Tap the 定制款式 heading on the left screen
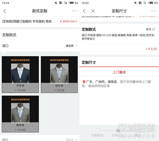This screenshot has width=159, height=141. click(x=9, y=35)
